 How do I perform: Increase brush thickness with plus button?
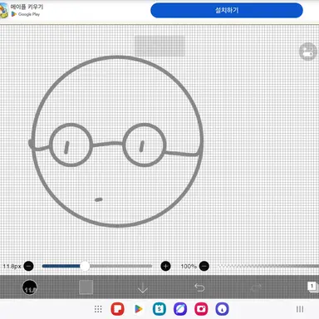165,266
